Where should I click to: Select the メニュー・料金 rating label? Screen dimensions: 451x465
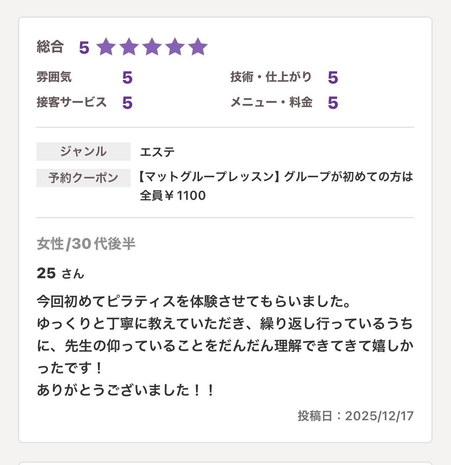click(x=271, y=102)
